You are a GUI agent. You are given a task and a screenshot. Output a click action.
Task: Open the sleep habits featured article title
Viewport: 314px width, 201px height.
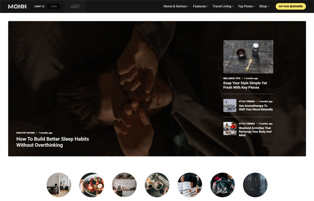(52, 142)
